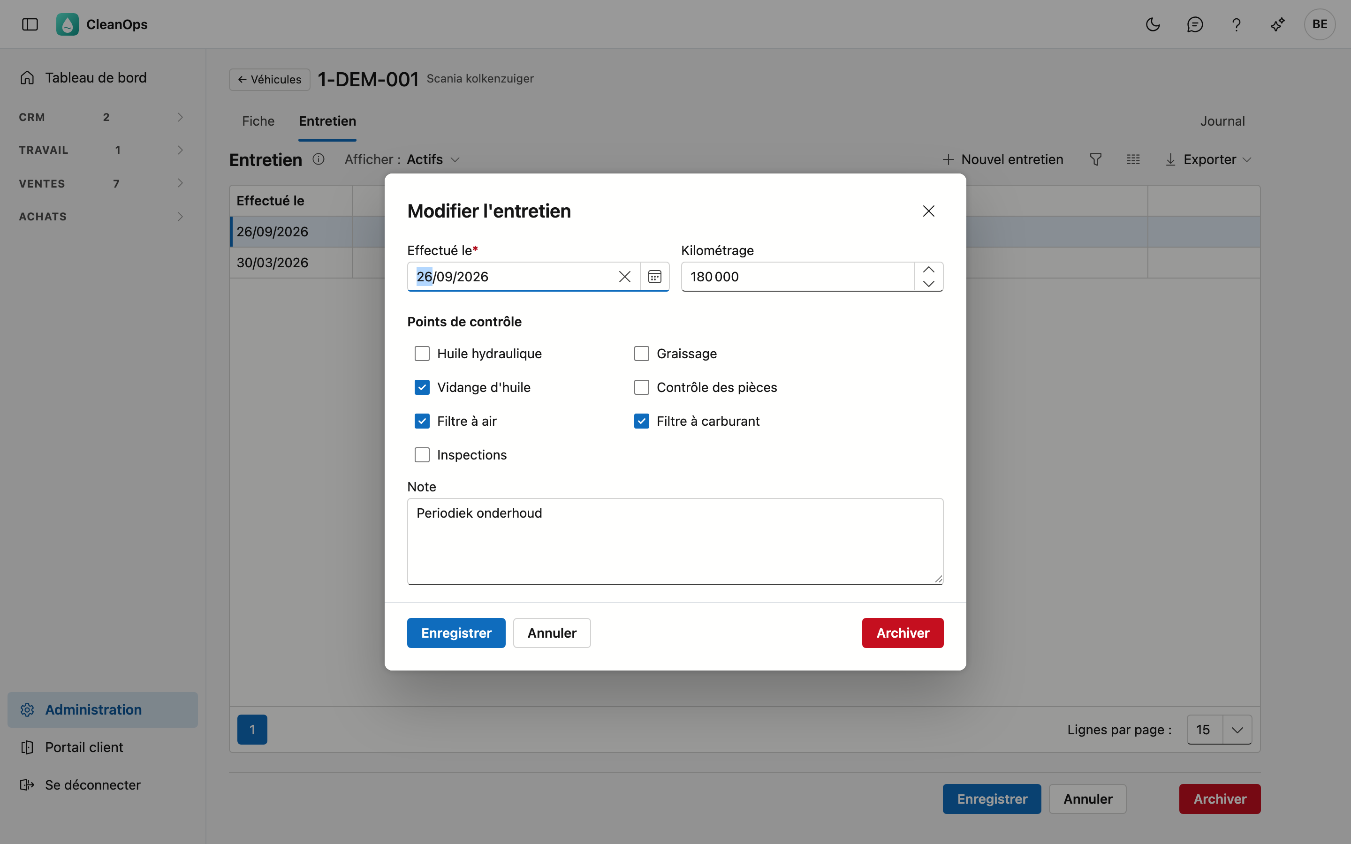
Task: Expand the CRM sidebar section
Action: pyautogui.click(x=103, y=117)
